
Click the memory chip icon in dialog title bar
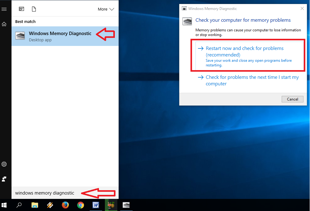point(184,8)
